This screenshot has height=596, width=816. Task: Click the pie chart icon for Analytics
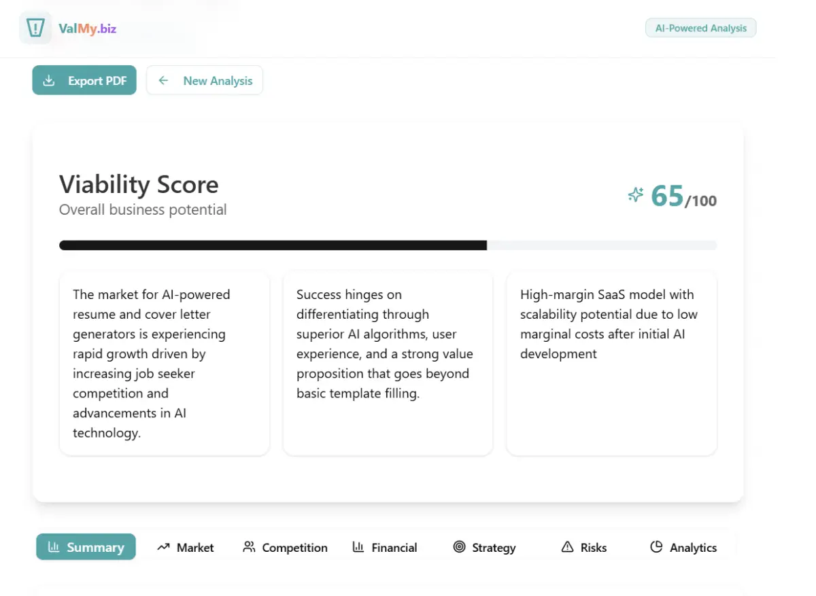pyautogui.click(x=656, y=547)
